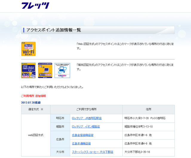
Task: Click the white sticker with blue computer icon
Action: [x=62, y=70]
